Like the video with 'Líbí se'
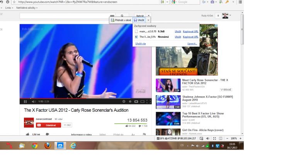Image resolution: width=282 pixels, height=158 pixels. point(33,134)
